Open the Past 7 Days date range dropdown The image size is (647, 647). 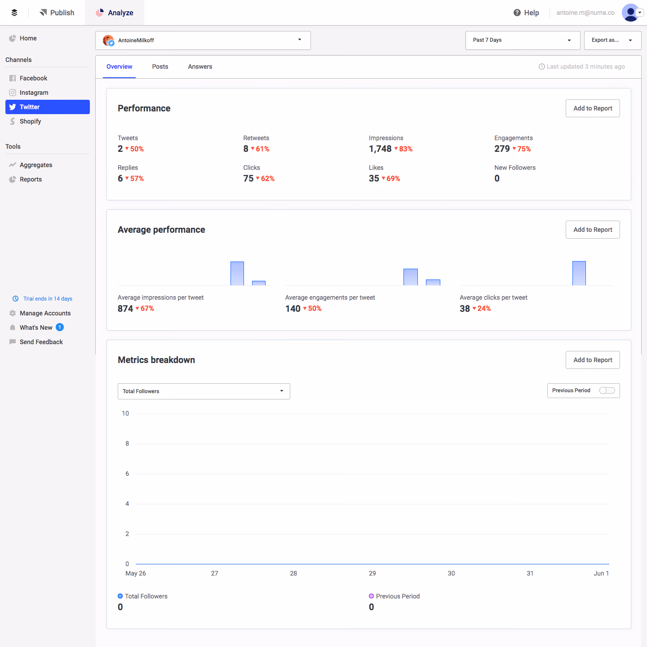[x=523, y=40]
